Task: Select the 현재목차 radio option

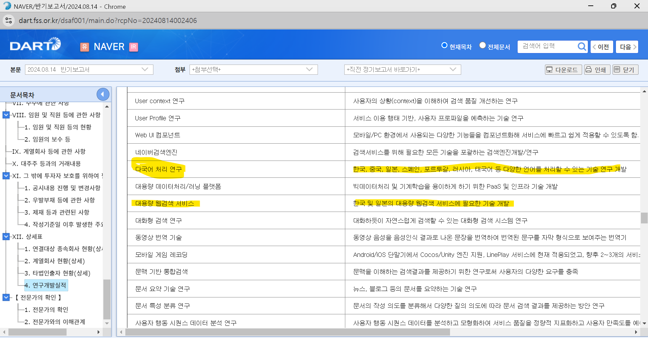Action: coord(445,45)
